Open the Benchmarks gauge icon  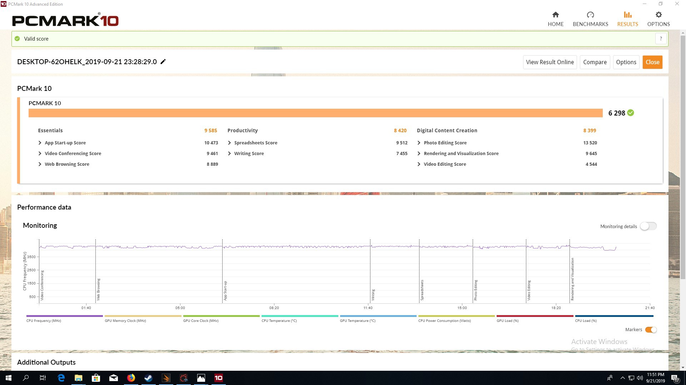click(x=590, y=15)
